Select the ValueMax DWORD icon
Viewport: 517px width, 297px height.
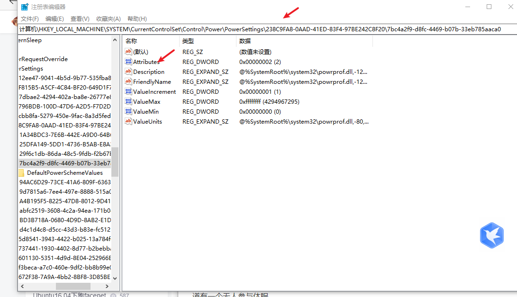click(128, 101)
